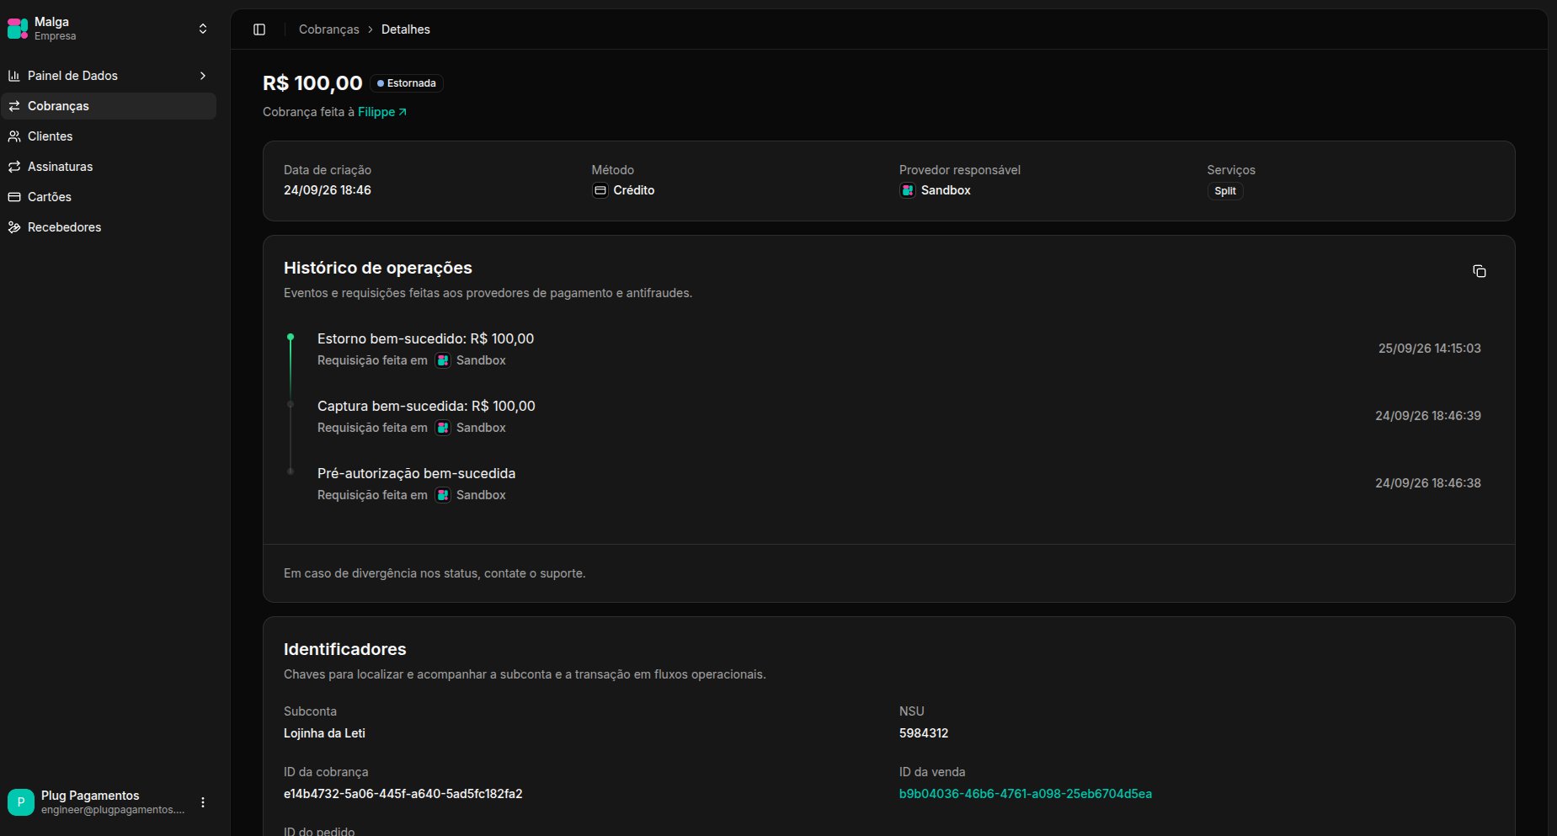Image resolution: width=1557 pixels, height=836 pixels.
Task: Click Sandbox icon in Estorno row
Action: pos(443,360)
